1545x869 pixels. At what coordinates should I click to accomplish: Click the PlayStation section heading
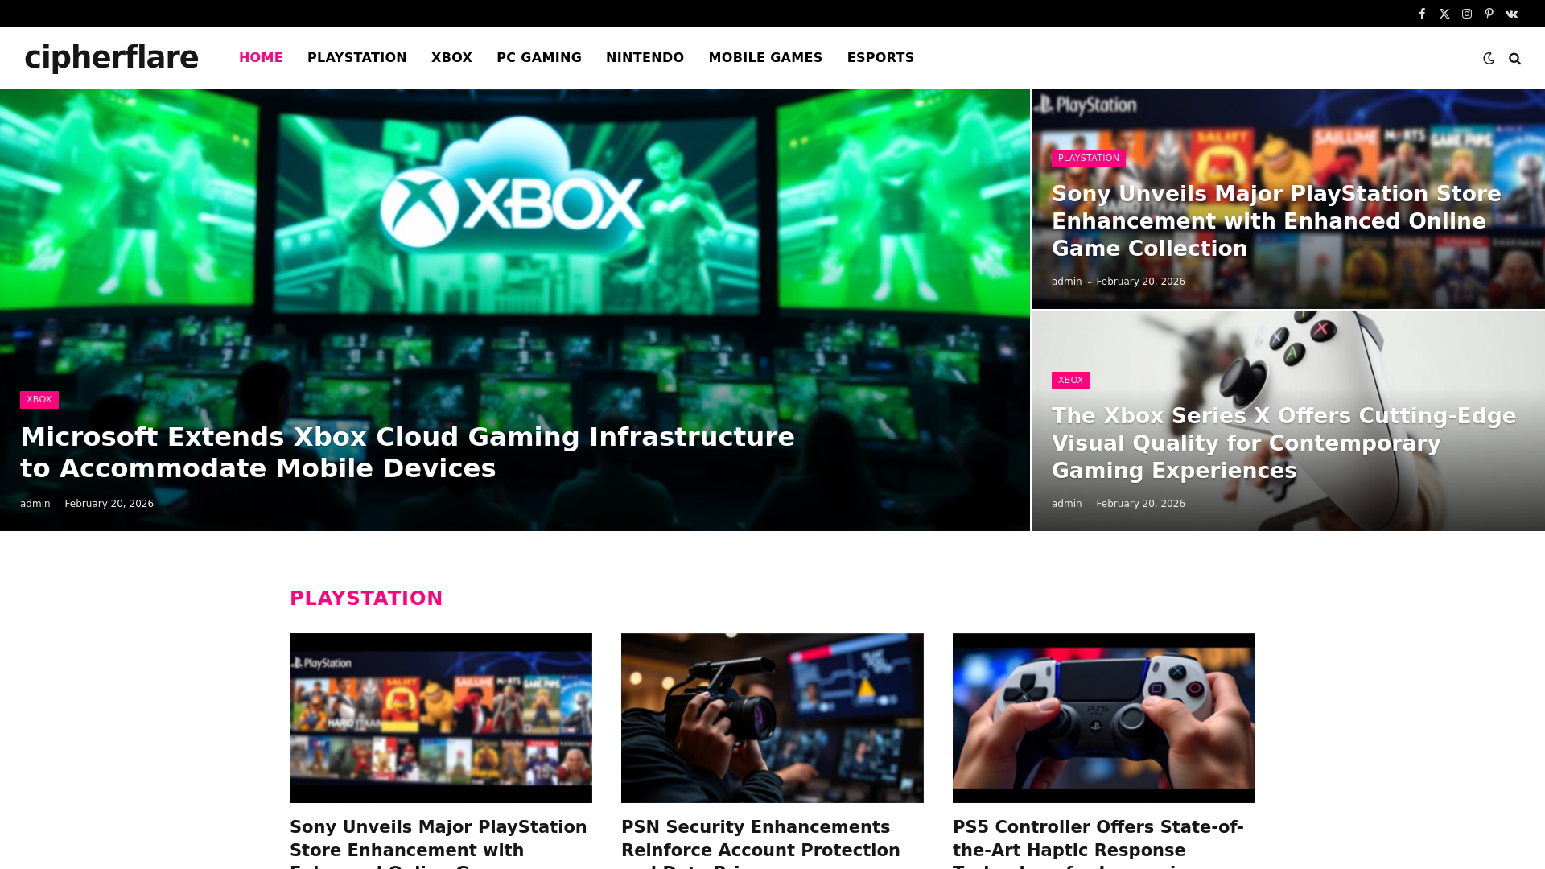point(366,599)
